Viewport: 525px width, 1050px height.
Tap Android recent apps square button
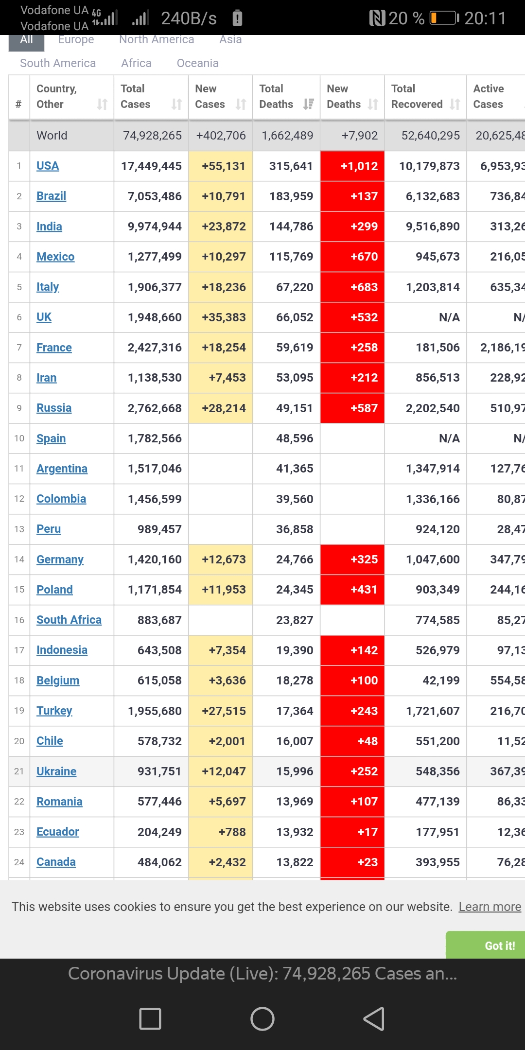tap(150, 1018)
